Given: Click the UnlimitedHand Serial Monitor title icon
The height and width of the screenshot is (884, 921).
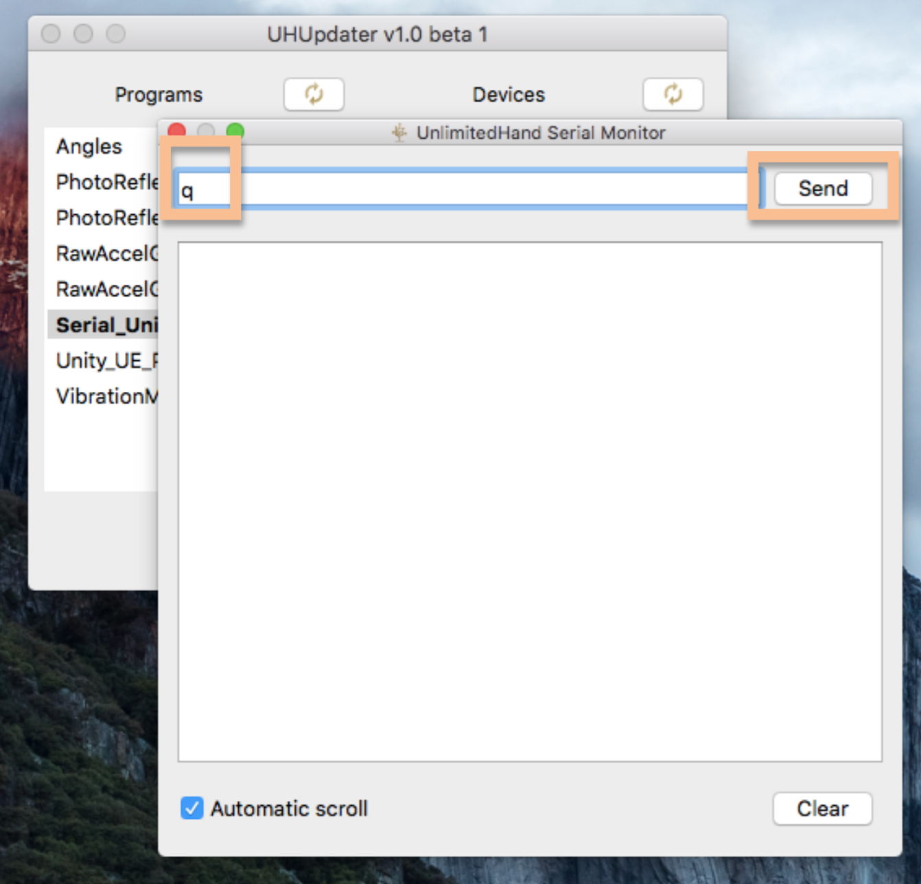Looking at the screenshot, I should tap(399, 132).
